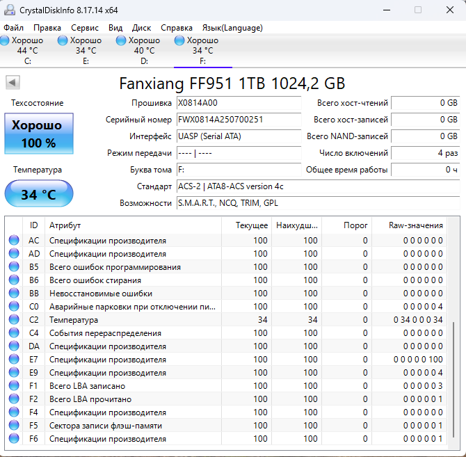Open the Язык(Language) menu
The image size is (466, 457).
click(x=232, y=28)
